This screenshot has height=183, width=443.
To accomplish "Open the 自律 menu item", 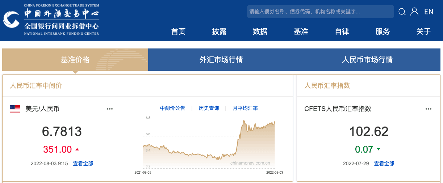I will [342, 31].
